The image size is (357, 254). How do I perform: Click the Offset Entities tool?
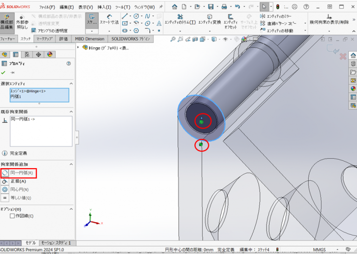[230, 19]
